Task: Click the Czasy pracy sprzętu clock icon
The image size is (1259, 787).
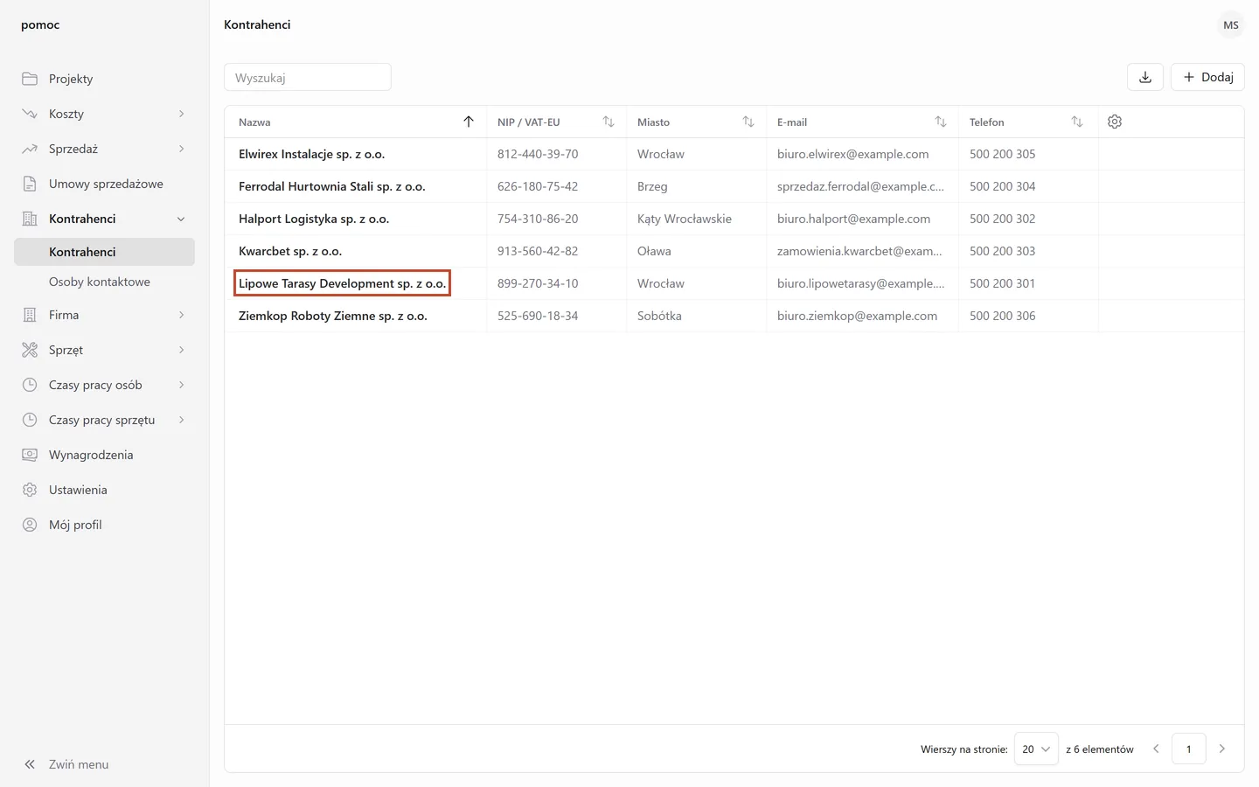Action: point(30,420)
